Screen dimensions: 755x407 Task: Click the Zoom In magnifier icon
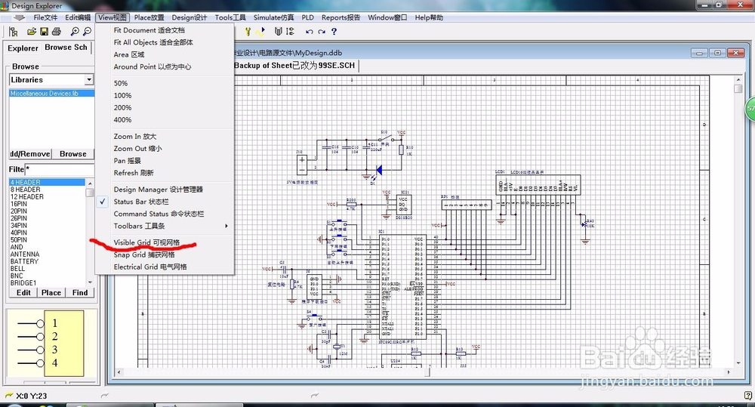point(75,32)
